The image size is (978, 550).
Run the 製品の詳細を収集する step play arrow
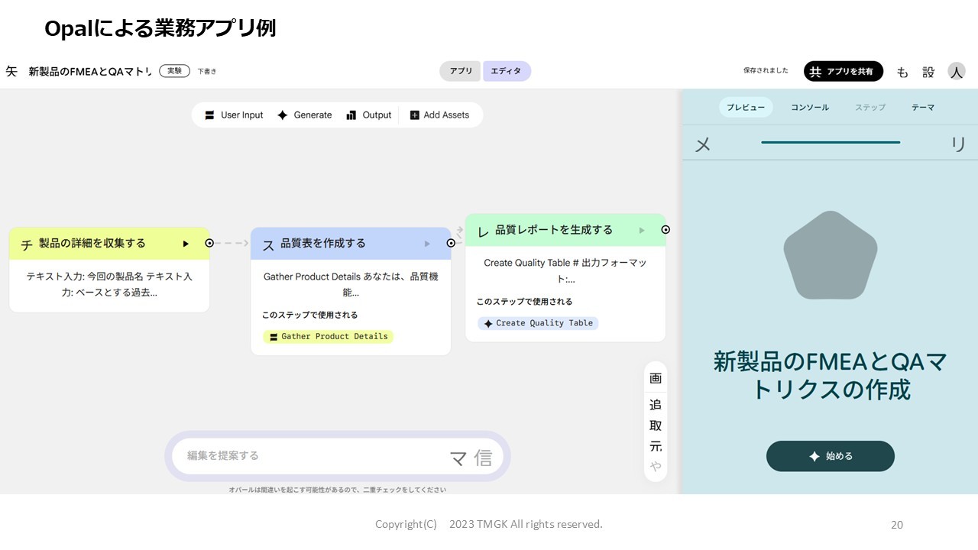[186, 244]
